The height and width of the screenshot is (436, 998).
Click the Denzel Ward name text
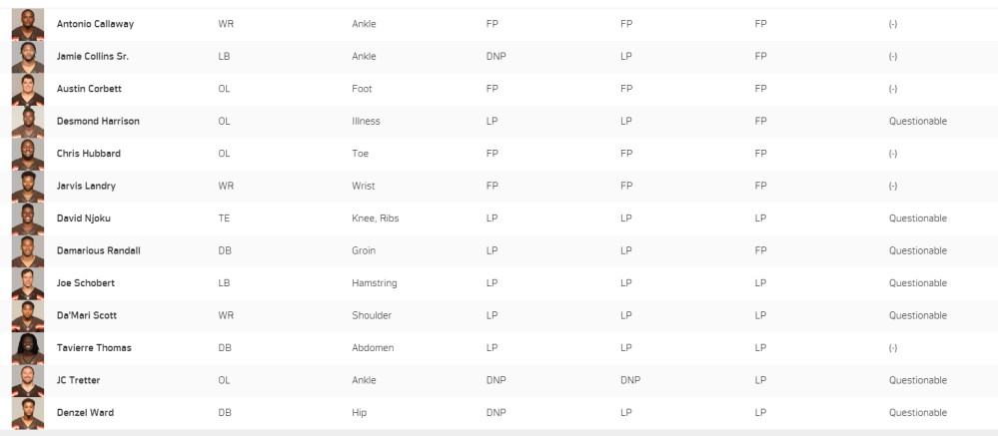click(x=85, y=412)
